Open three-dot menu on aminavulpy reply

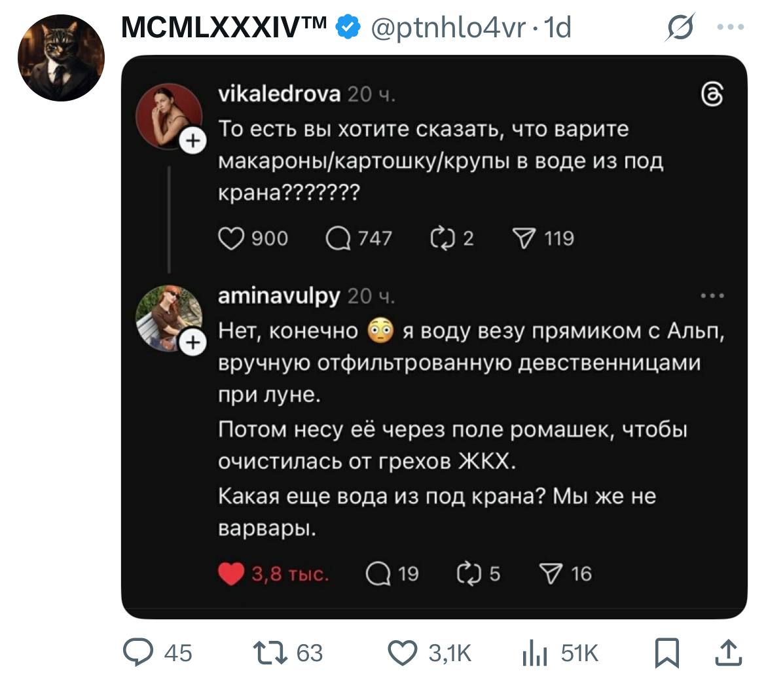click(712, 296)
